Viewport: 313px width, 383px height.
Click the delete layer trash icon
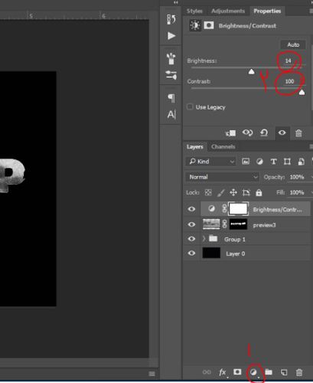[x=299, y=372]
